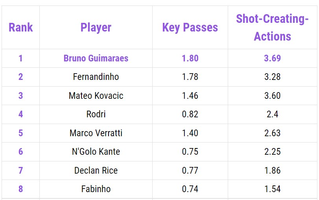Screen dimensions: 319x200
Task: Click Verratti's 2.63 shot-creating value
Action: (272, 133)
